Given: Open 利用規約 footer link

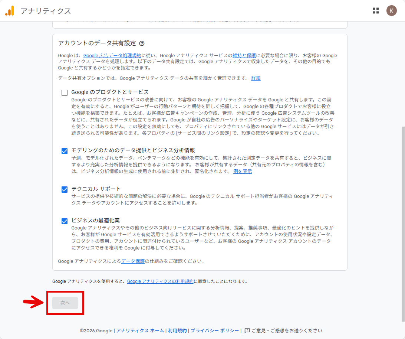Looking at the screenshot, I should pos(177,330).
